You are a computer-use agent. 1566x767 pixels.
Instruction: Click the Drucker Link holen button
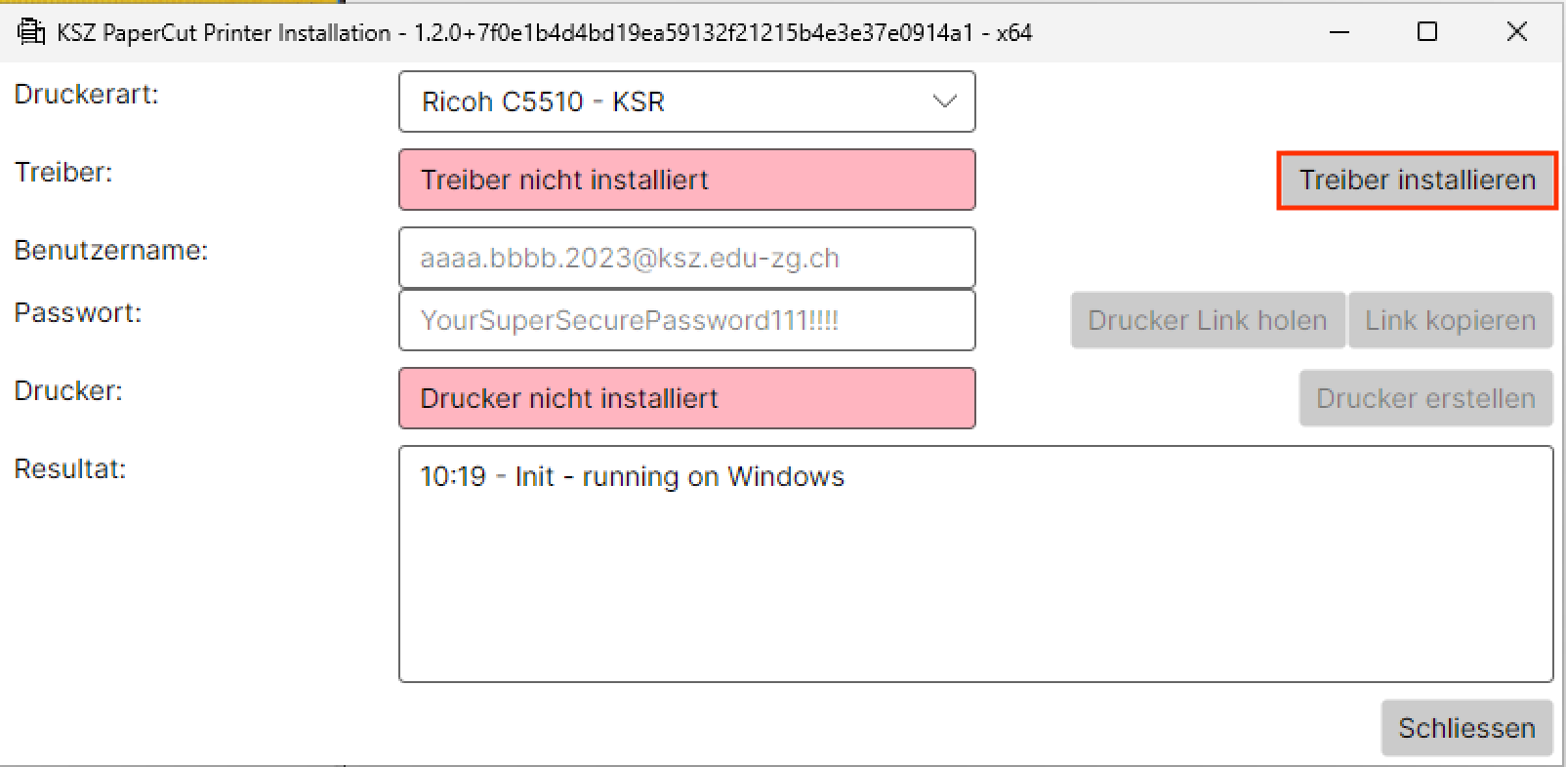coord(1208,321)
